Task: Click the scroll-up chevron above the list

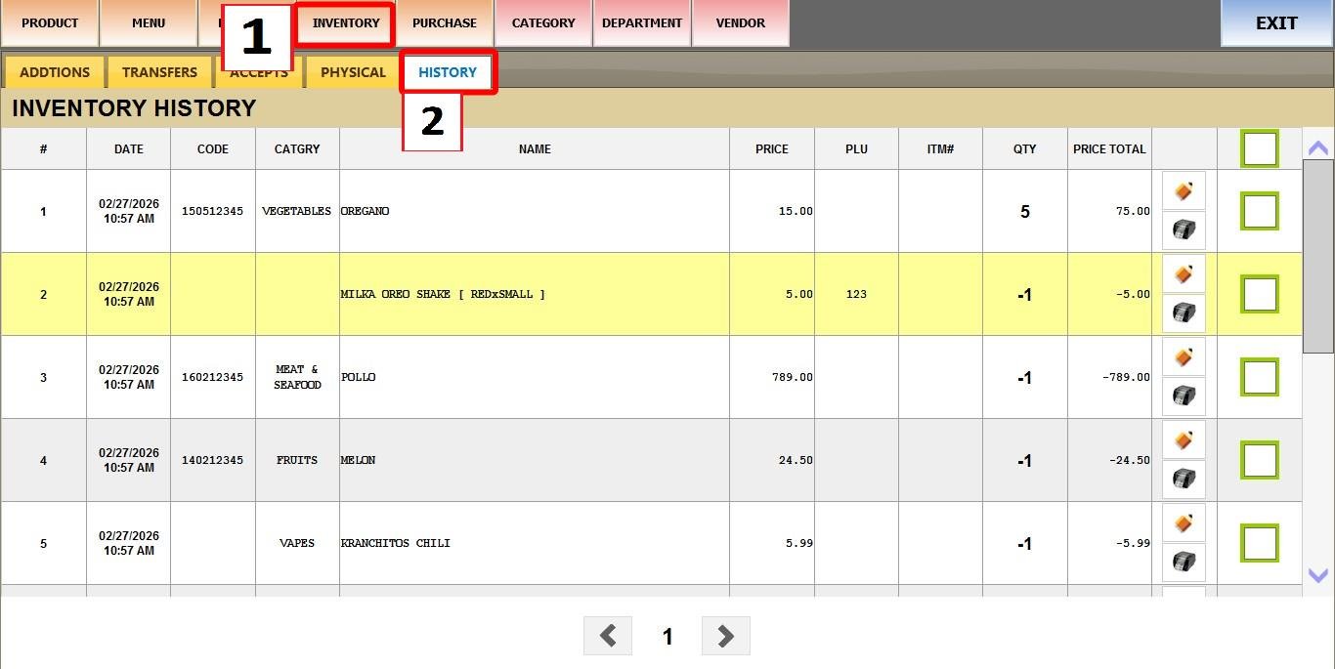Action: (x=1317, y=148)
